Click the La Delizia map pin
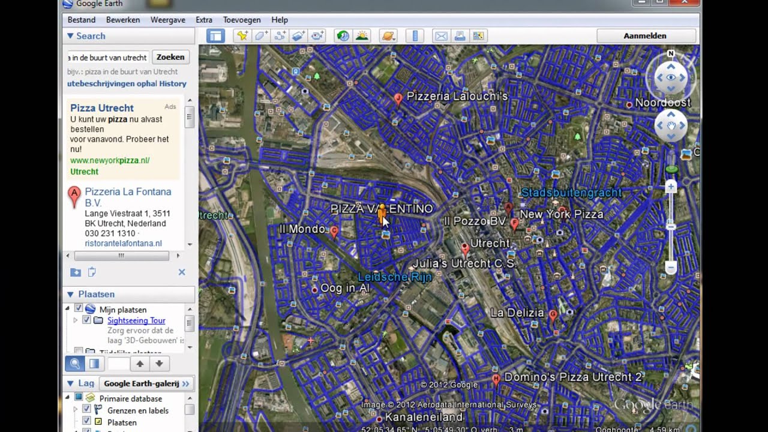The image size is (768, 432). [553, 316]
